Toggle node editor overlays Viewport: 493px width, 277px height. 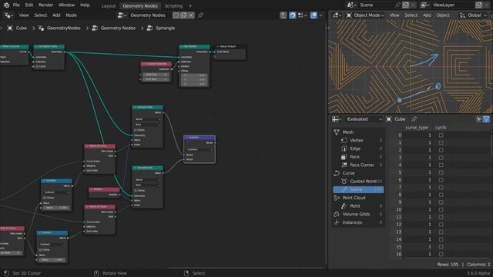(x=314, y=15)
